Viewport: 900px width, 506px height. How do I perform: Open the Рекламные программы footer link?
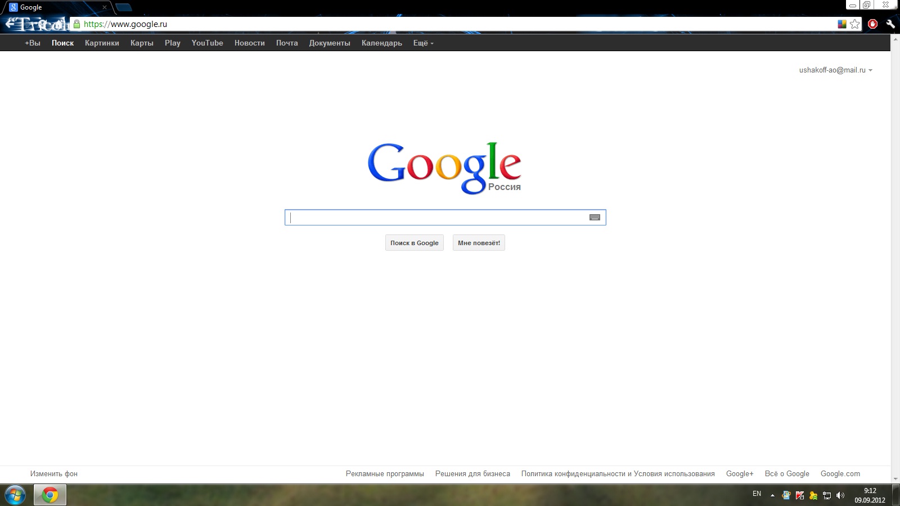click(385, 474)
